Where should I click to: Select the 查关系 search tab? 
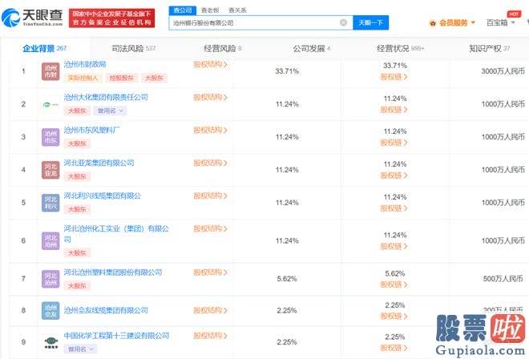(x=237, y=10)
